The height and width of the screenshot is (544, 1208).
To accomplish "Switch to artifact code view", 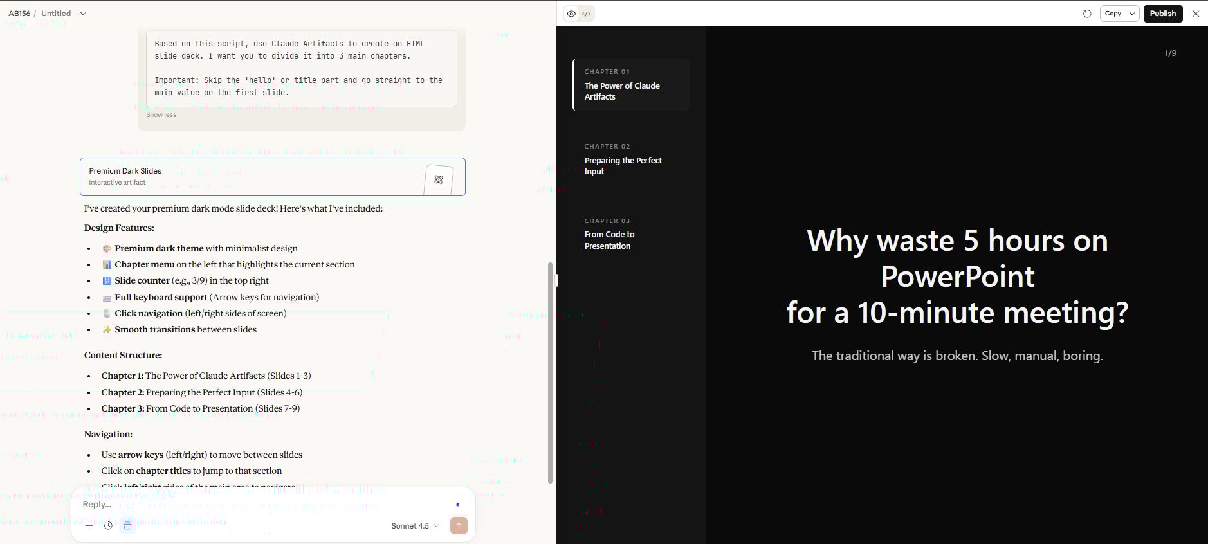I will point(586,14).
